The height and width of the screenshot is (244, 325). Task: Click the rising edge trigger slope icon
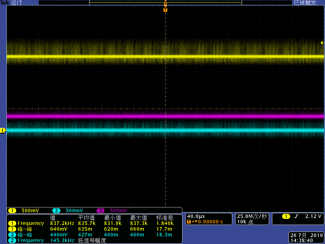[x=296, y=217]
